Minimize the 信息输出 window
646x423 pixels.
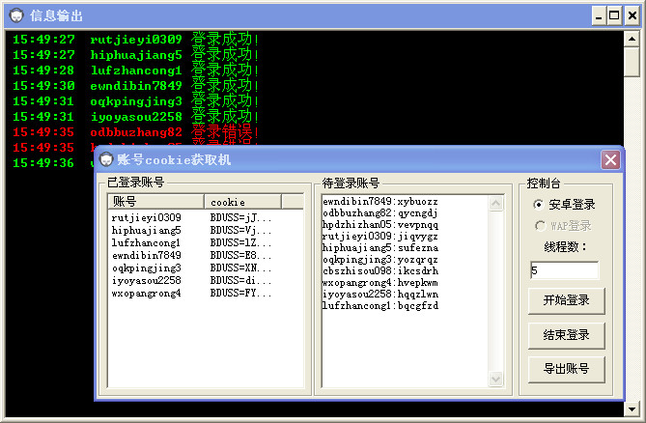[x=599, y=16]
